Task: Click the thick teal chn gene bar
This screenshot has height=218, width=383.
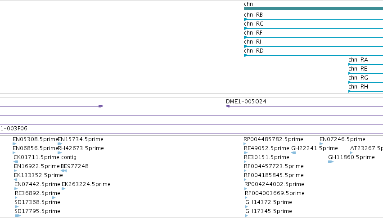Action: pos(313,9)
